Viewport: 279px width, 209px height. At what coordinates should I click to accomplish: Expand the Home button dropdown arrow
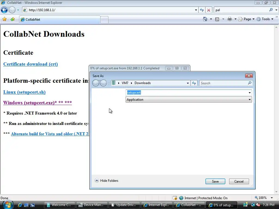tap(211, 19)
